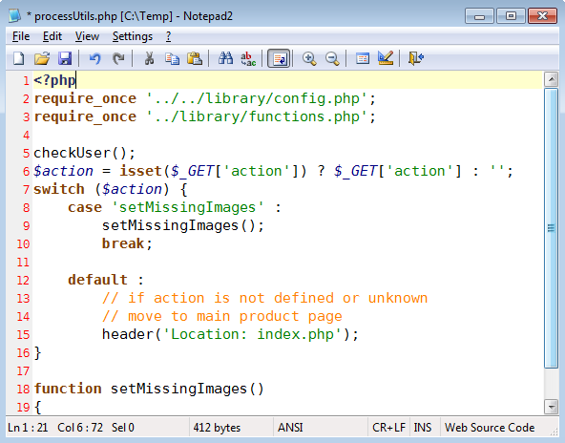565x443 pixels.
Task: Click the vertical scrollbar thumb
Action: pos(551,228)
